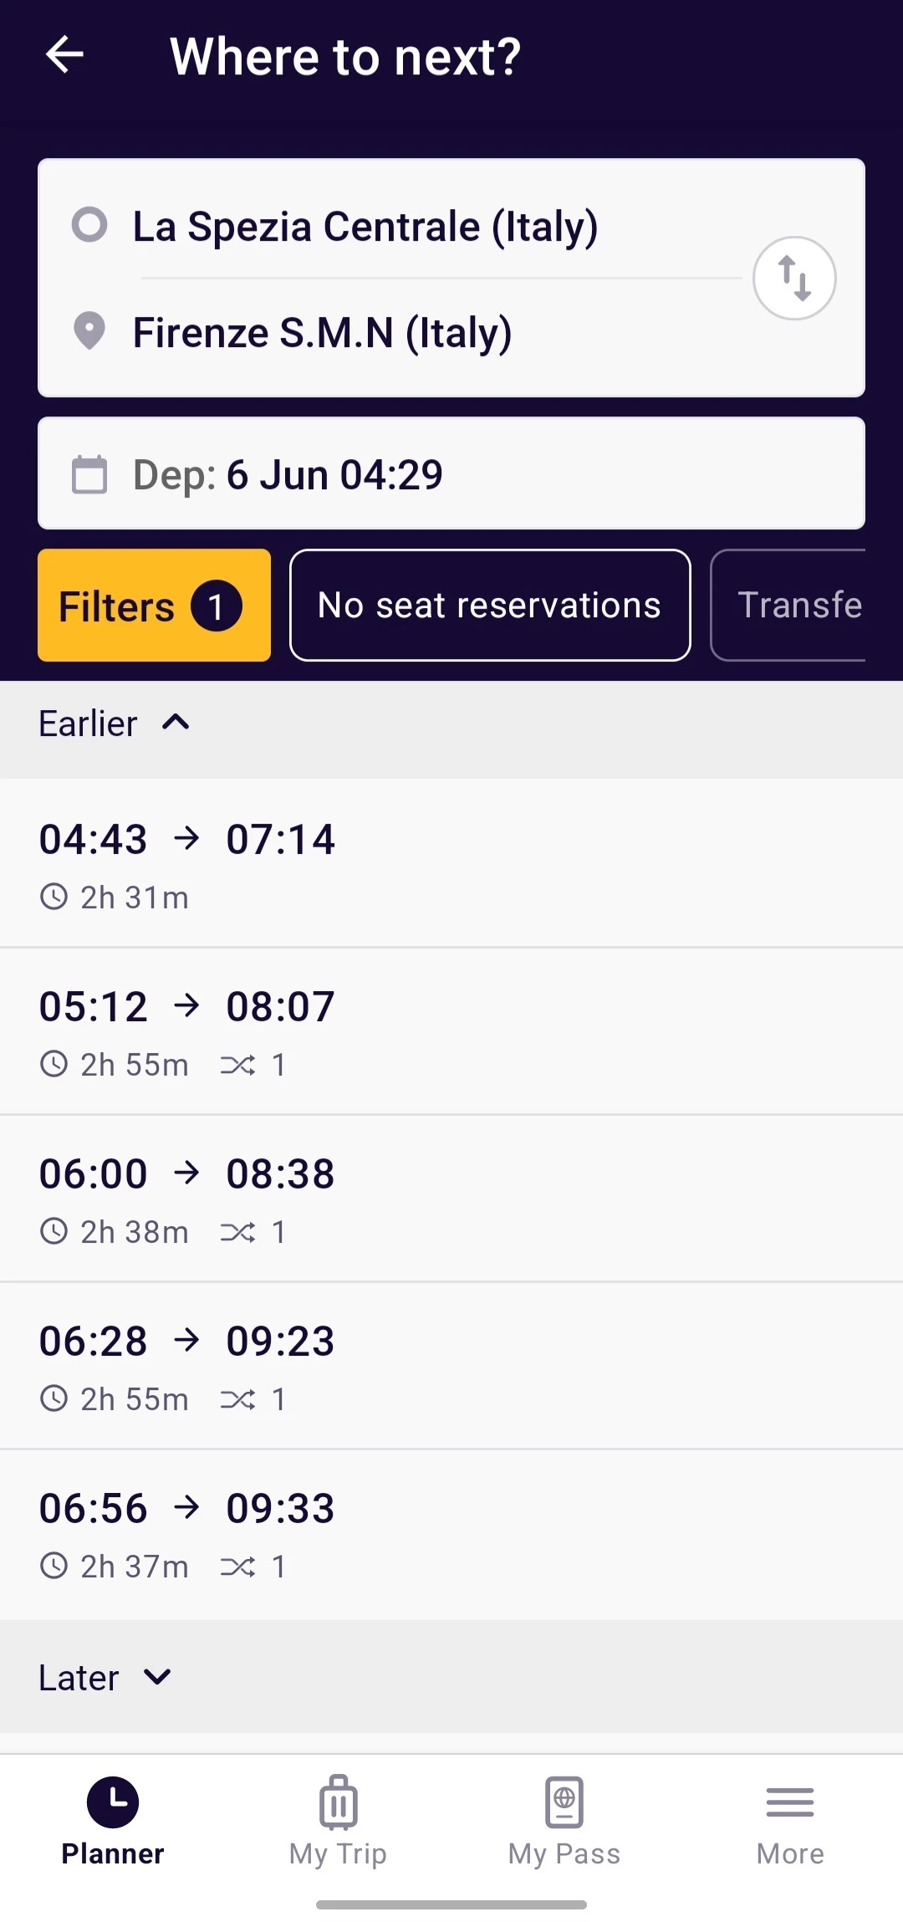The height and width of the screenshot is (1922, 903).
Task: Tap the back arrow icon
Action: point(64,55)
